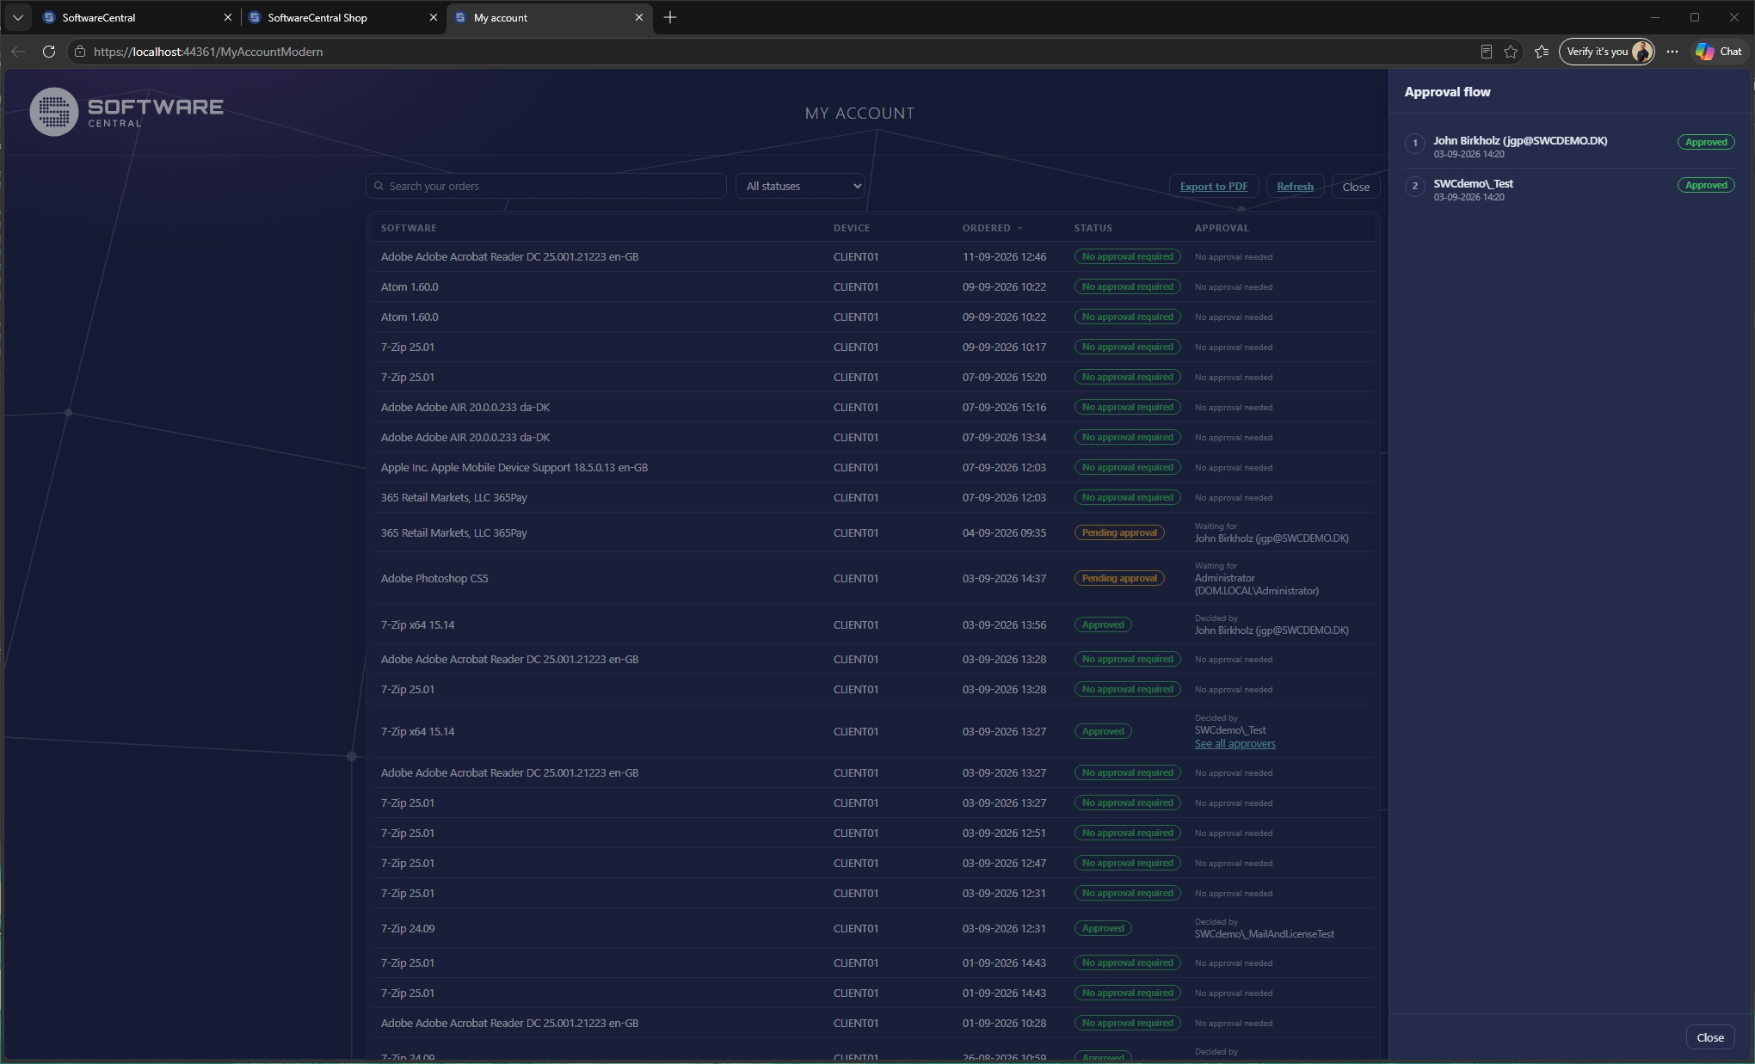Image resolution: width=1755 pixels, height=1064 pixels.
Task: Reload the page with browser refresh icon
Action: click(x=49, y=52)
